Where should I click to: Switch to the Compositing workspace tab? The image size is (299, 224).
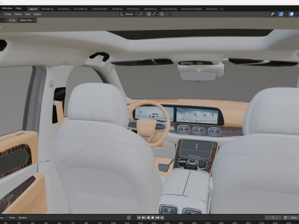tap(169, 9)
